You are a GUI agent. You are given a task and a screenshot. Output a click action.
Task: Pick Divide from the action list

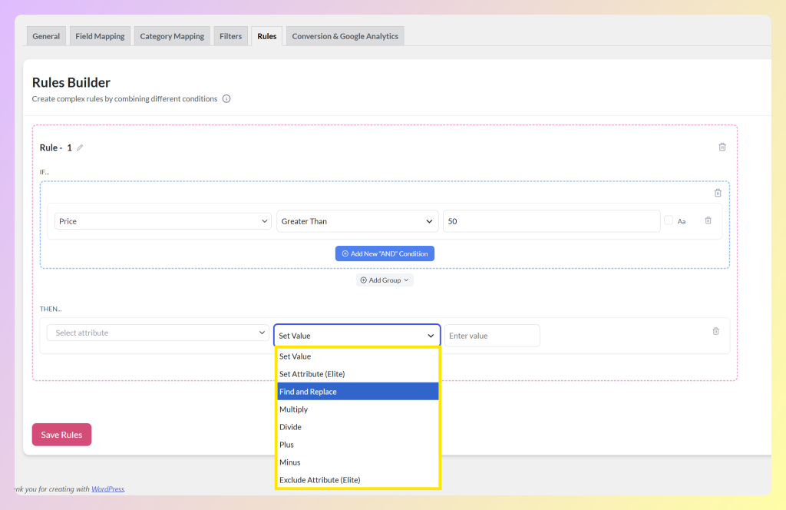(358, 427)
